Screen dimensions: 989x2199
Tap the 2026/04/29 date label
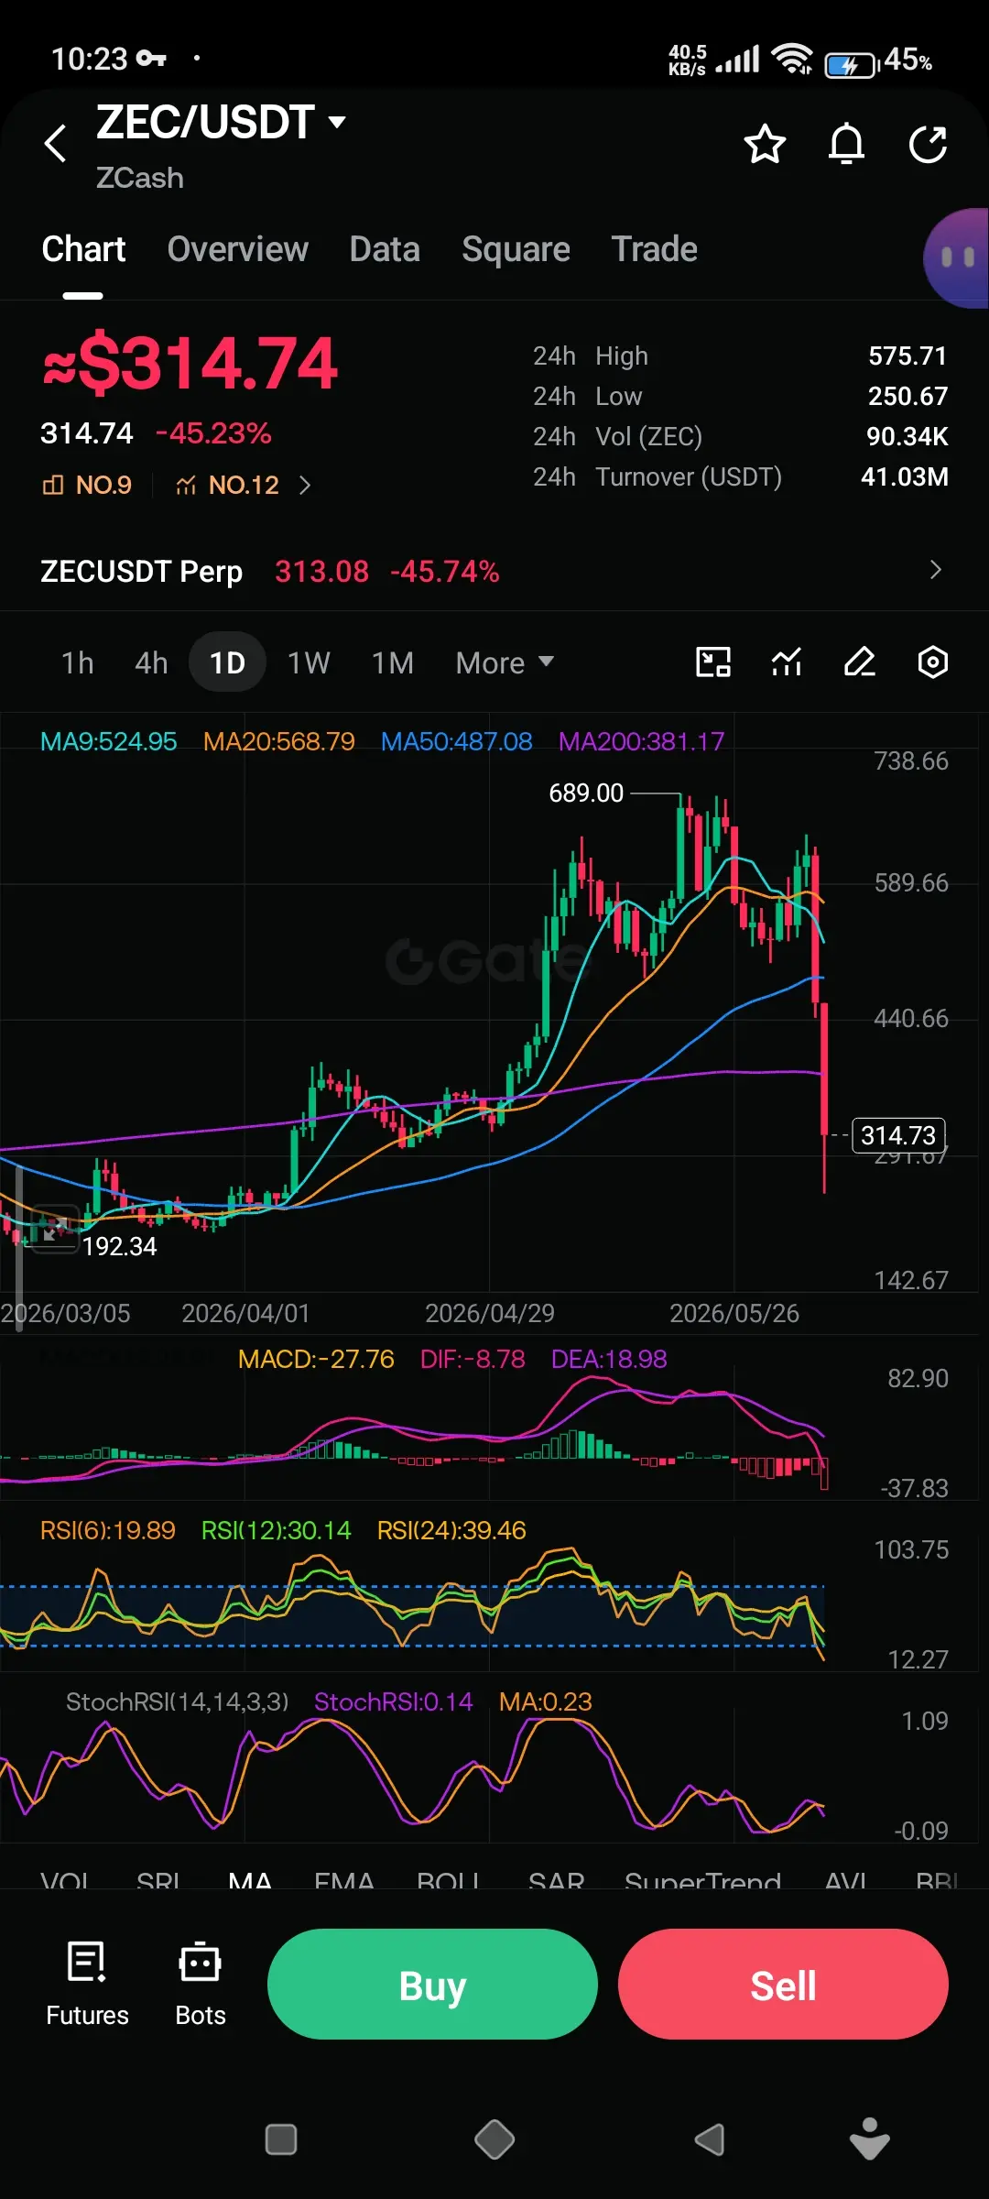(490, 1313)
